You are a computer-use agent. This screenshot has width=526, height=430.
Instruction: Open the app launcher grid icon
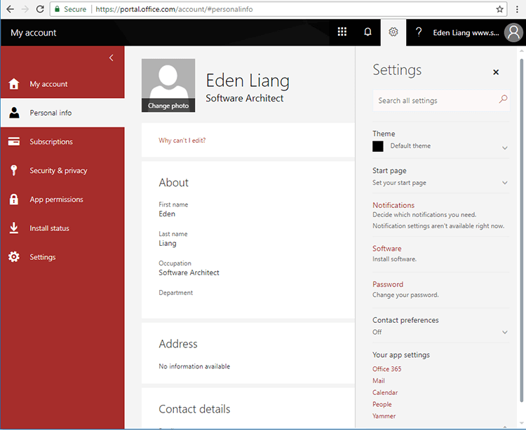[342, 32]
